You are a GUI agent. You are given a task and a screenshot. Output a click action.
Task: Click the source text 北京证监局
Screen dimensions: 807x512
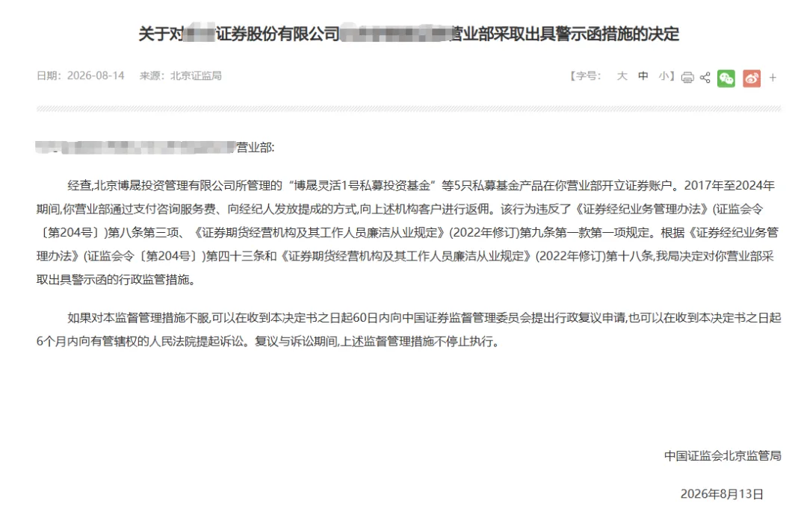(x=196, y=75)
